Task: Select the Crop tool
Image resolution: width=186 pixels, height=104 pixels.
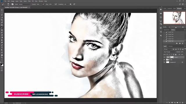Action: click(x=2, y=20)
